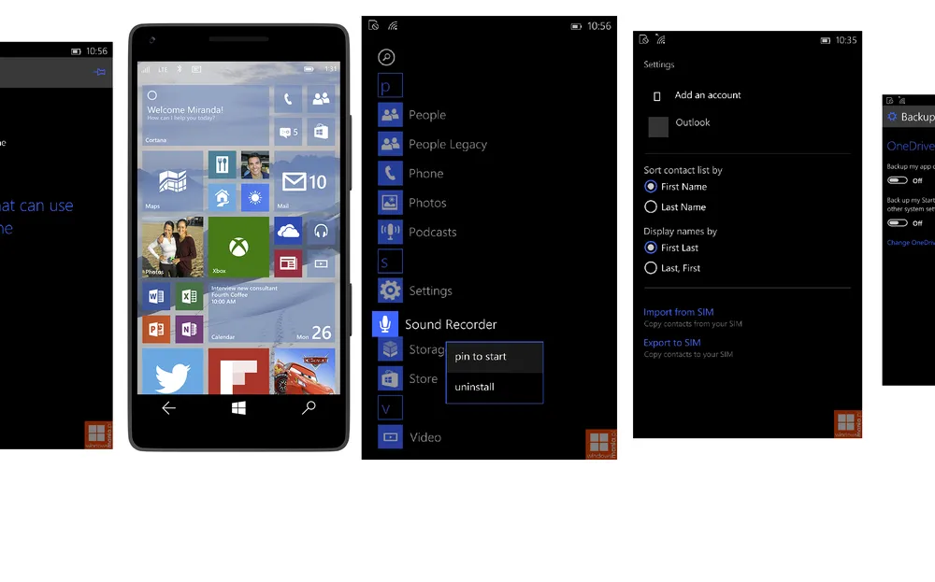
Task: Open Settings gear in app list
Action: click(x=390, y=291)
